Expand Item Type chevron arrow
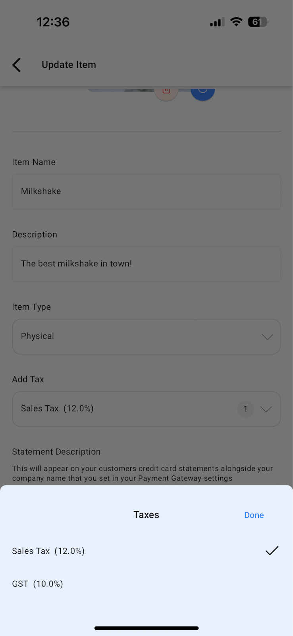Viewport: 293px width, 636px height. pos(267,337)
